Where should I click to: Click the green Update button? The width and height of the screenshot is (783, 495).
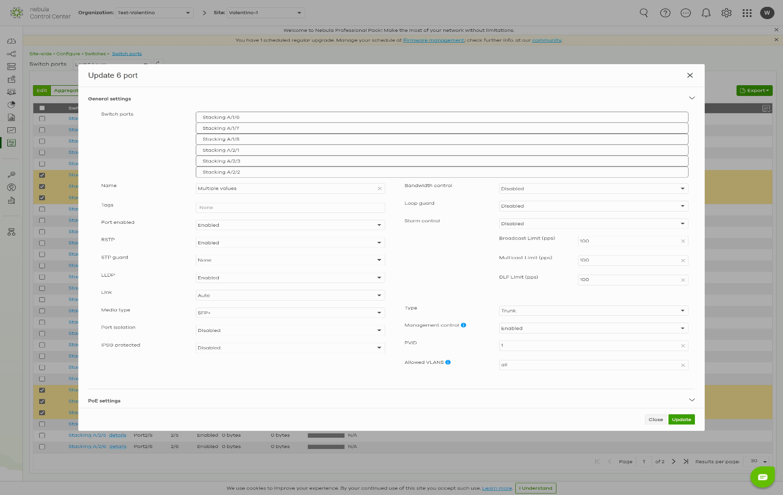coord(681,420)
